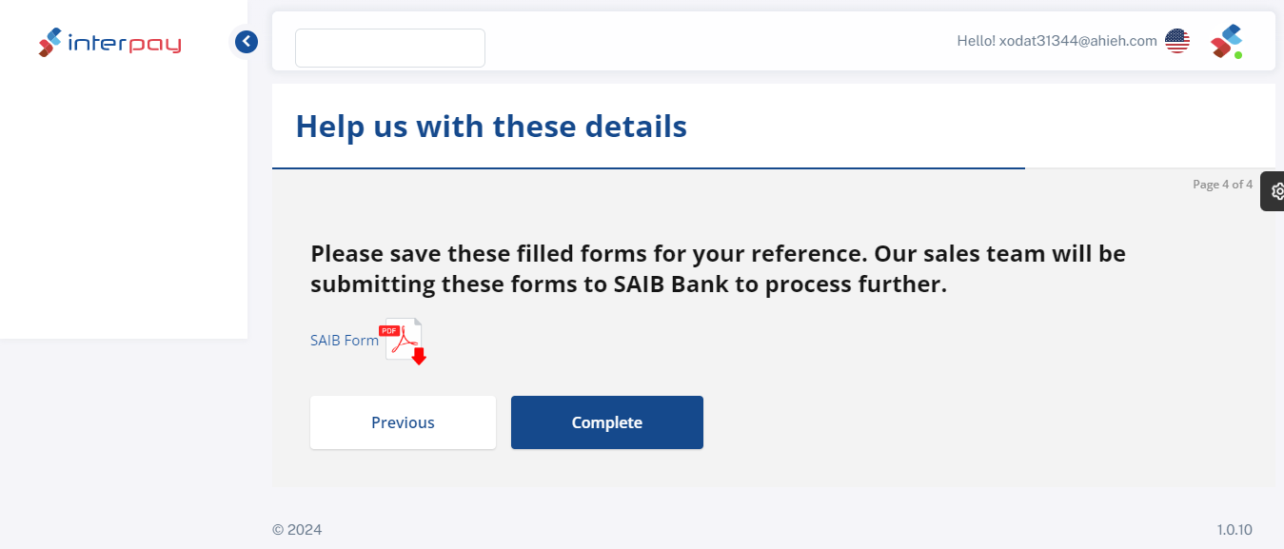1284x549 pixels.
Task: Download the SAIB form PDF icon
Action: [x=405, y=342]
